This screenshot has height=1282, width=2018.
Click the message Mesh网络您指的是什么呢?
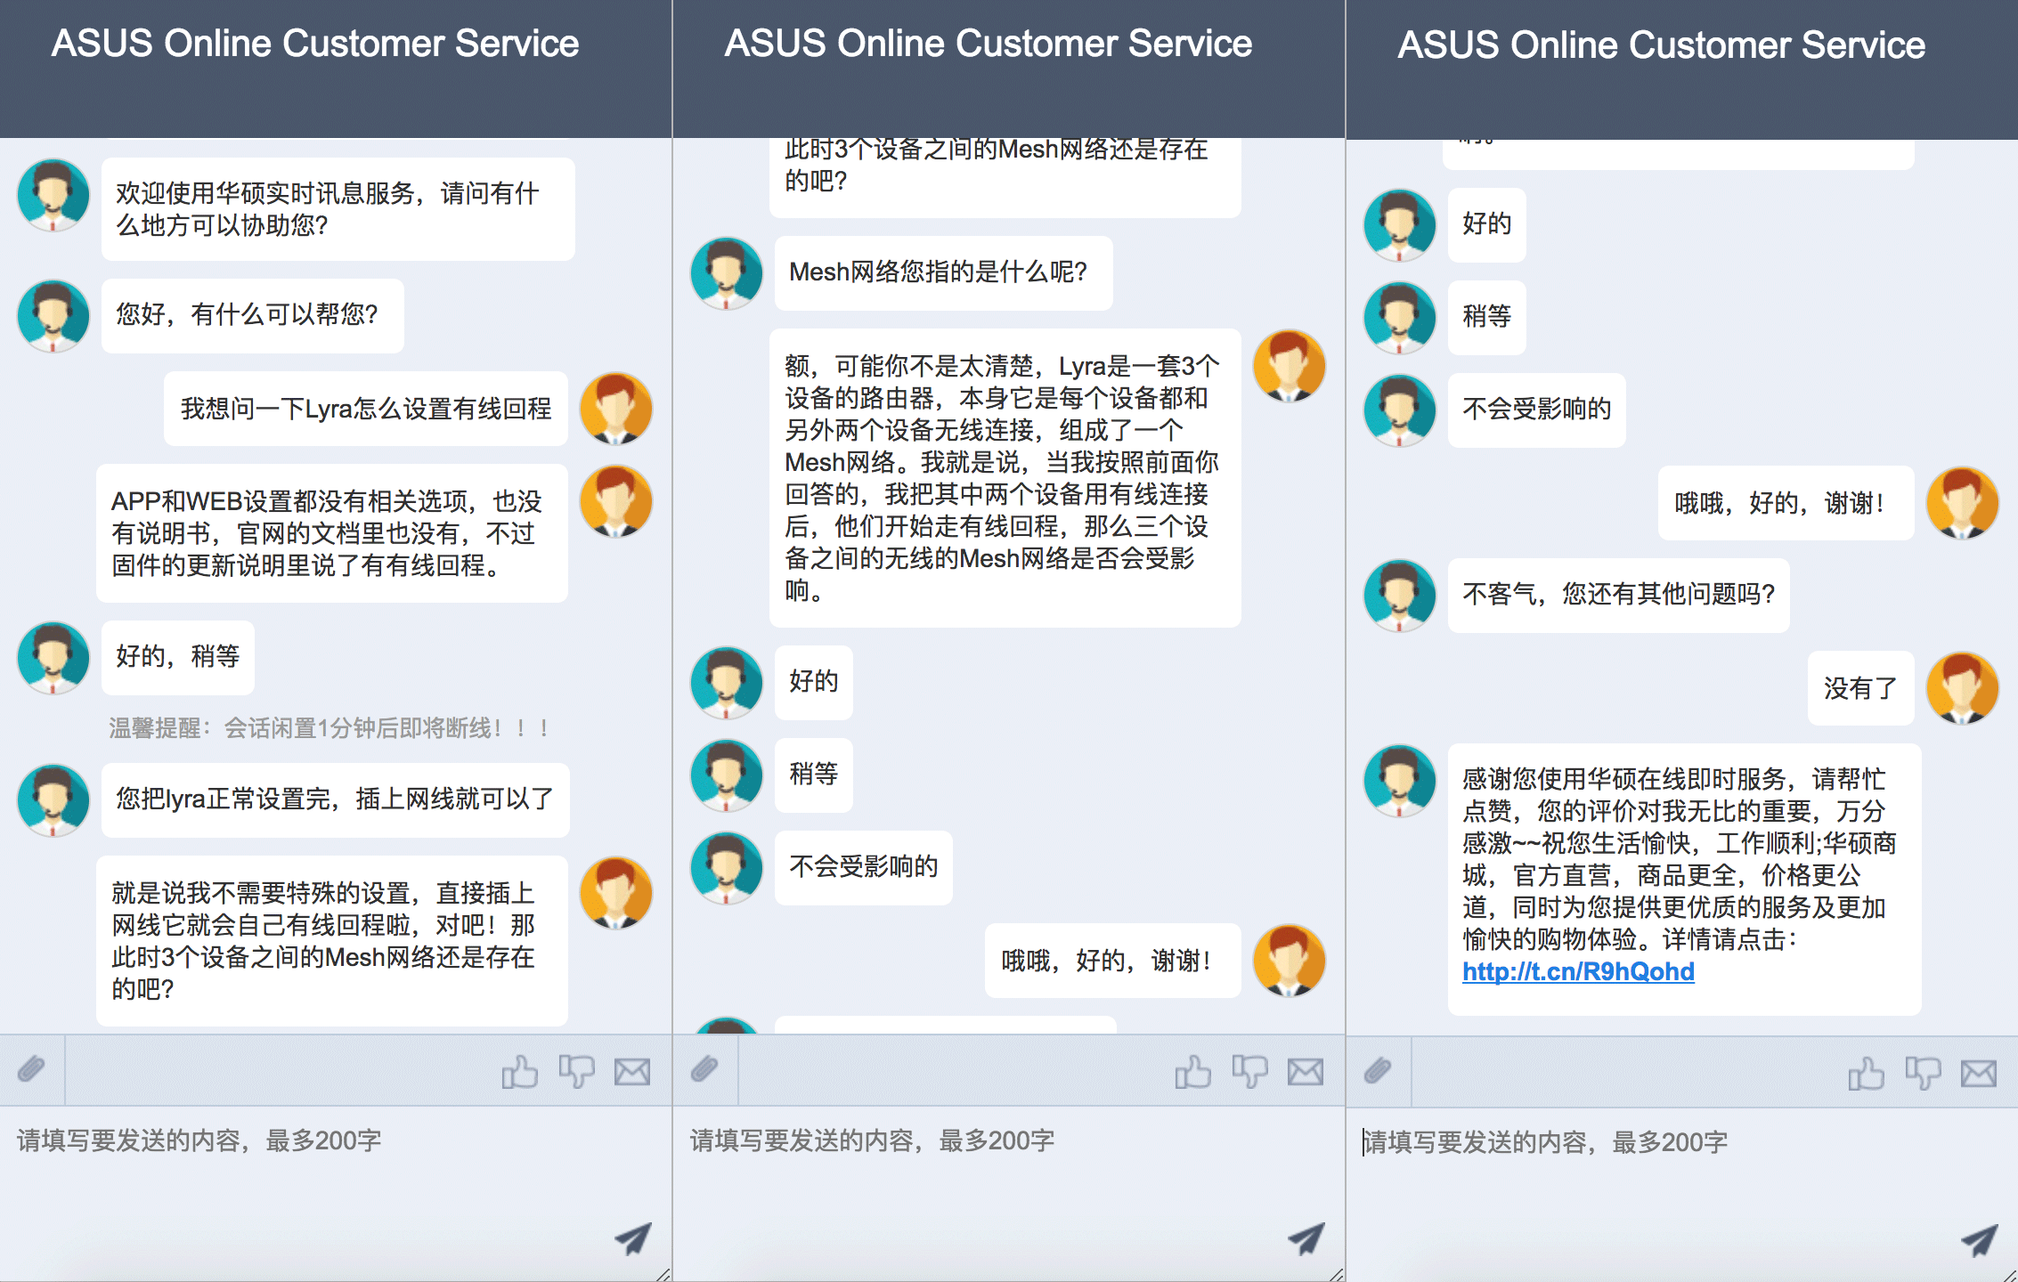[x=944, y=272]
